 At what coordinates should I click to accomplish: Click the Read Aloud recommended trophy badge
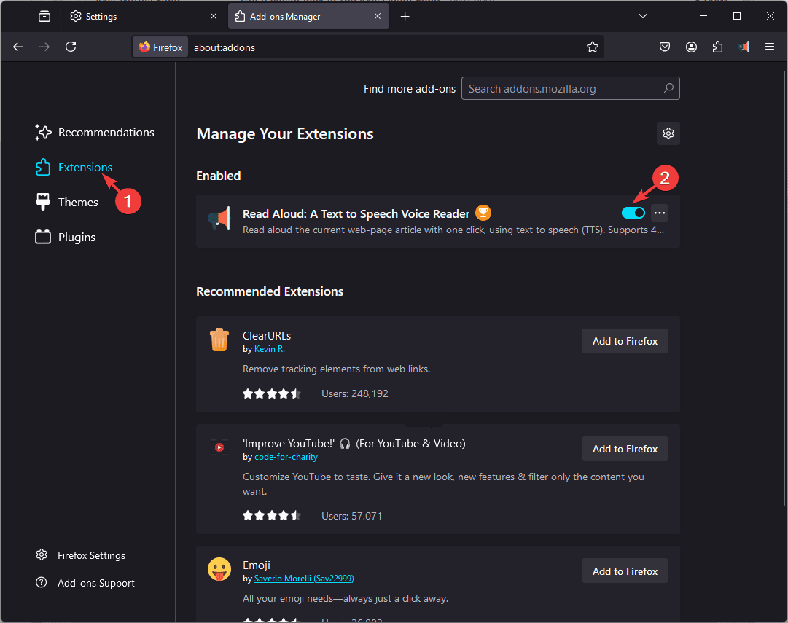click(x=483, y=213)
